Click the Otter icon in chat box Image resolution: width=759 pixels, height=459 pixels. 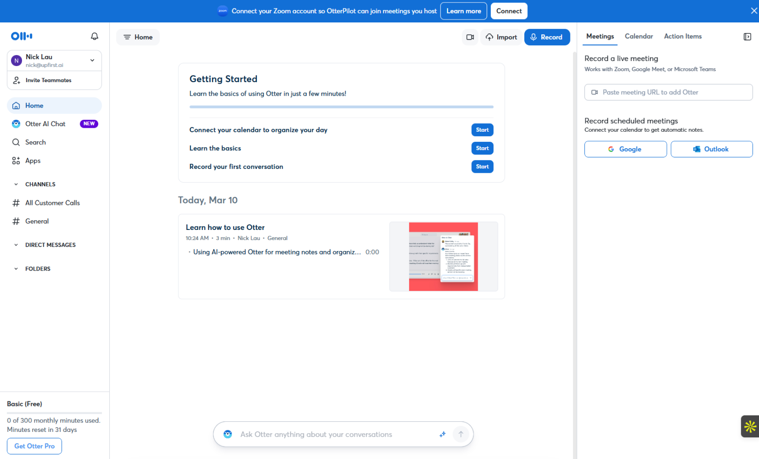(227, 434)
